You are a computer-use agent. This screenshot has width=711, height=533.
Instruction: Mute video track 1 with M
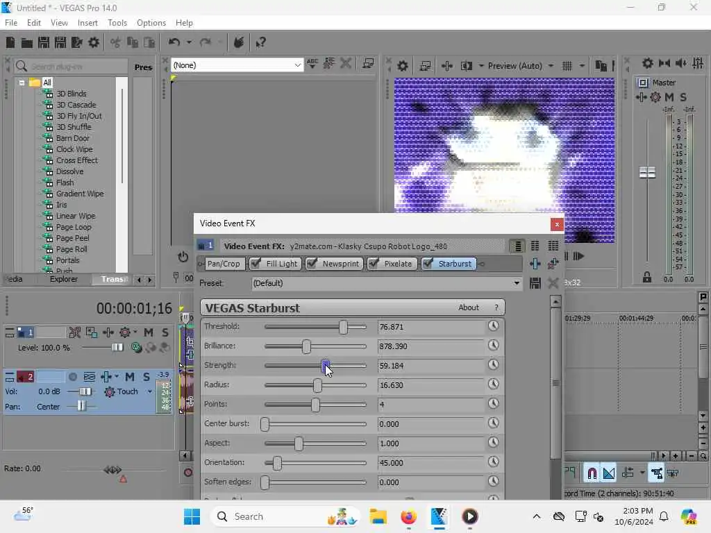pyautogui.click(x=149, y=332)
